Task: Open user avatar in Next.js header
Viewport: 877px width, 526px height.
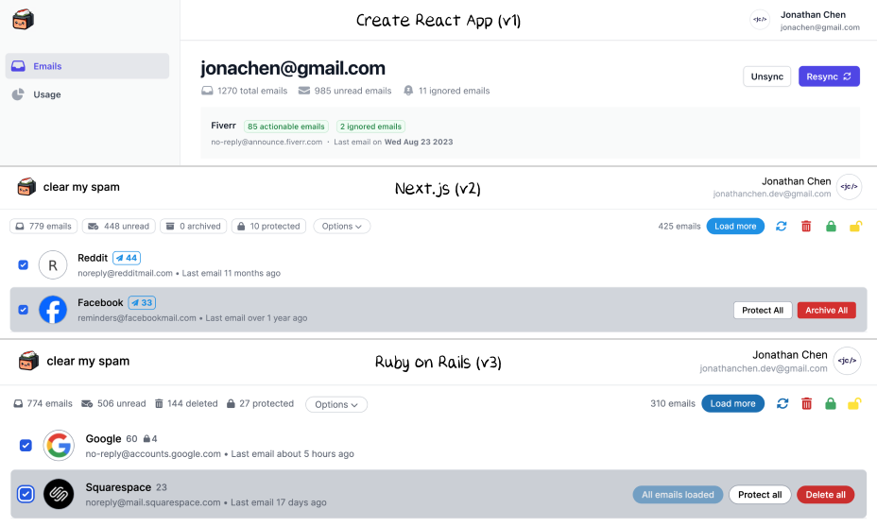Action: point(849,187)
